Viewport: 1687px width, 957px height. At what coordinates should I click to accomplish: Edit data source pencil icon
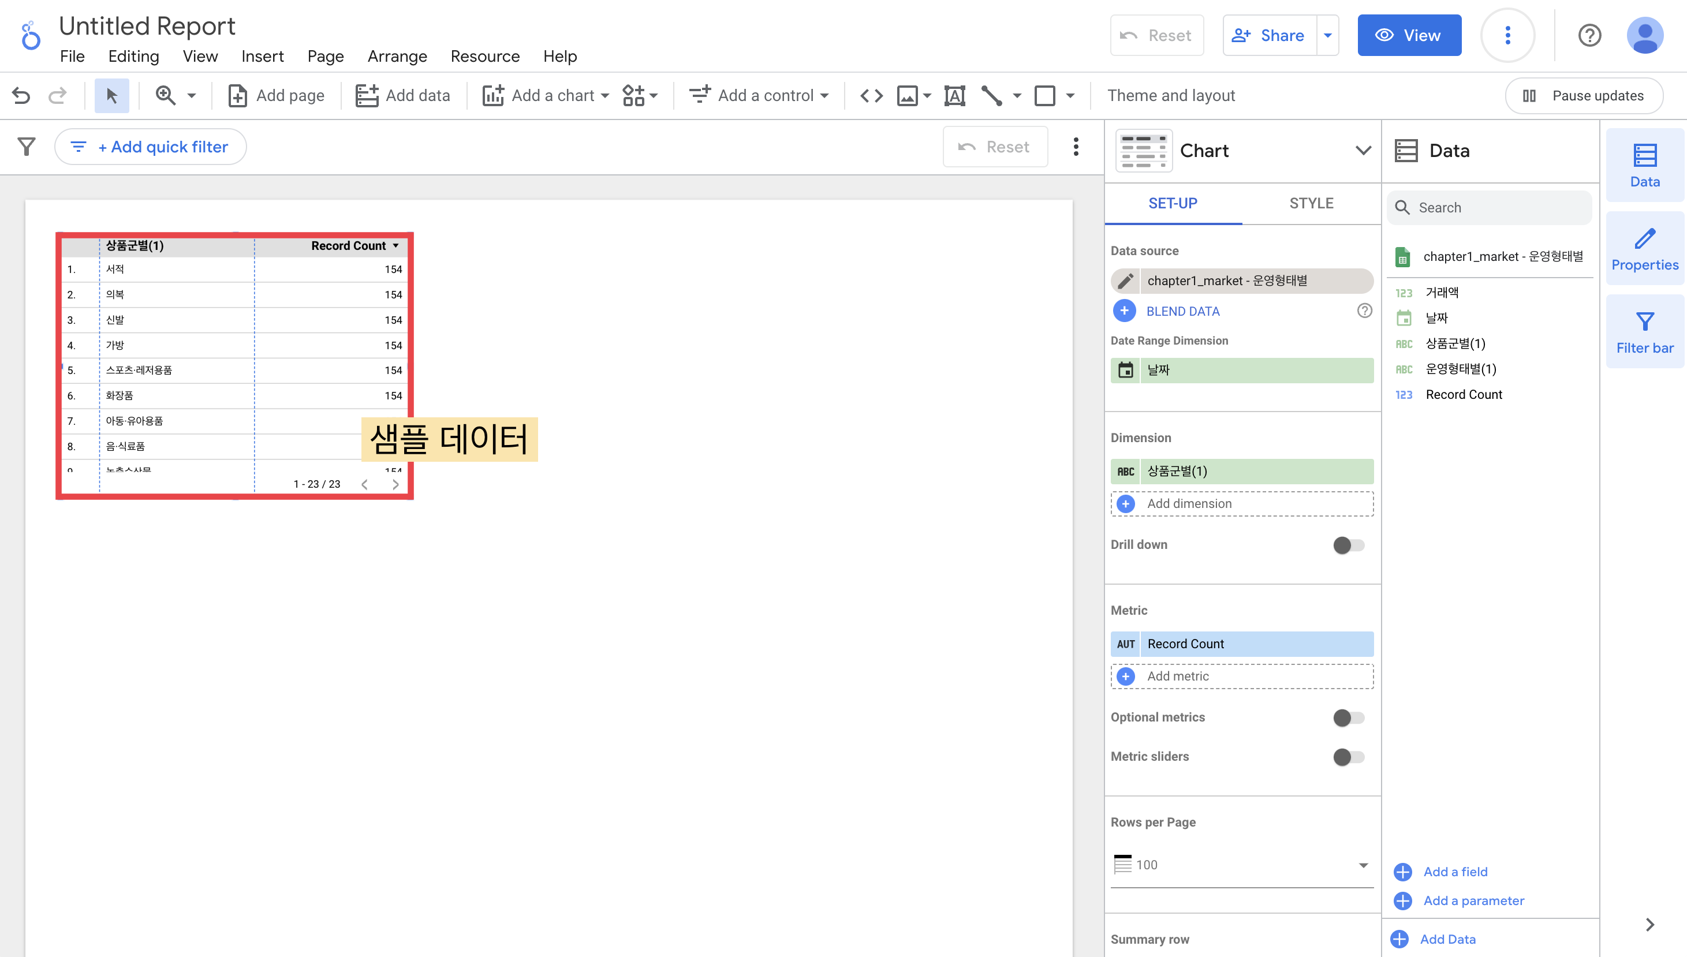(x=1126, y=281)
